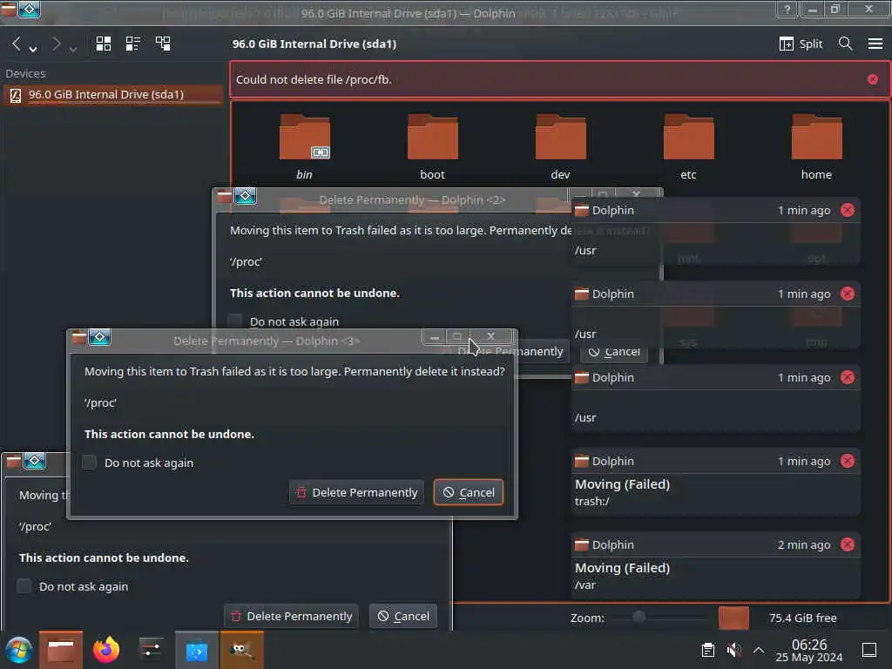892x669 pixels.
Task: Go forward with the forward arrow
Action: [x=56, y=44]
